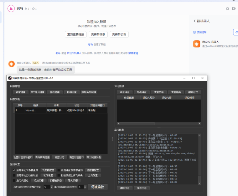
Task: Decrease 只通知(分钟)内新增的评论 spinner value
Action: 52,188
